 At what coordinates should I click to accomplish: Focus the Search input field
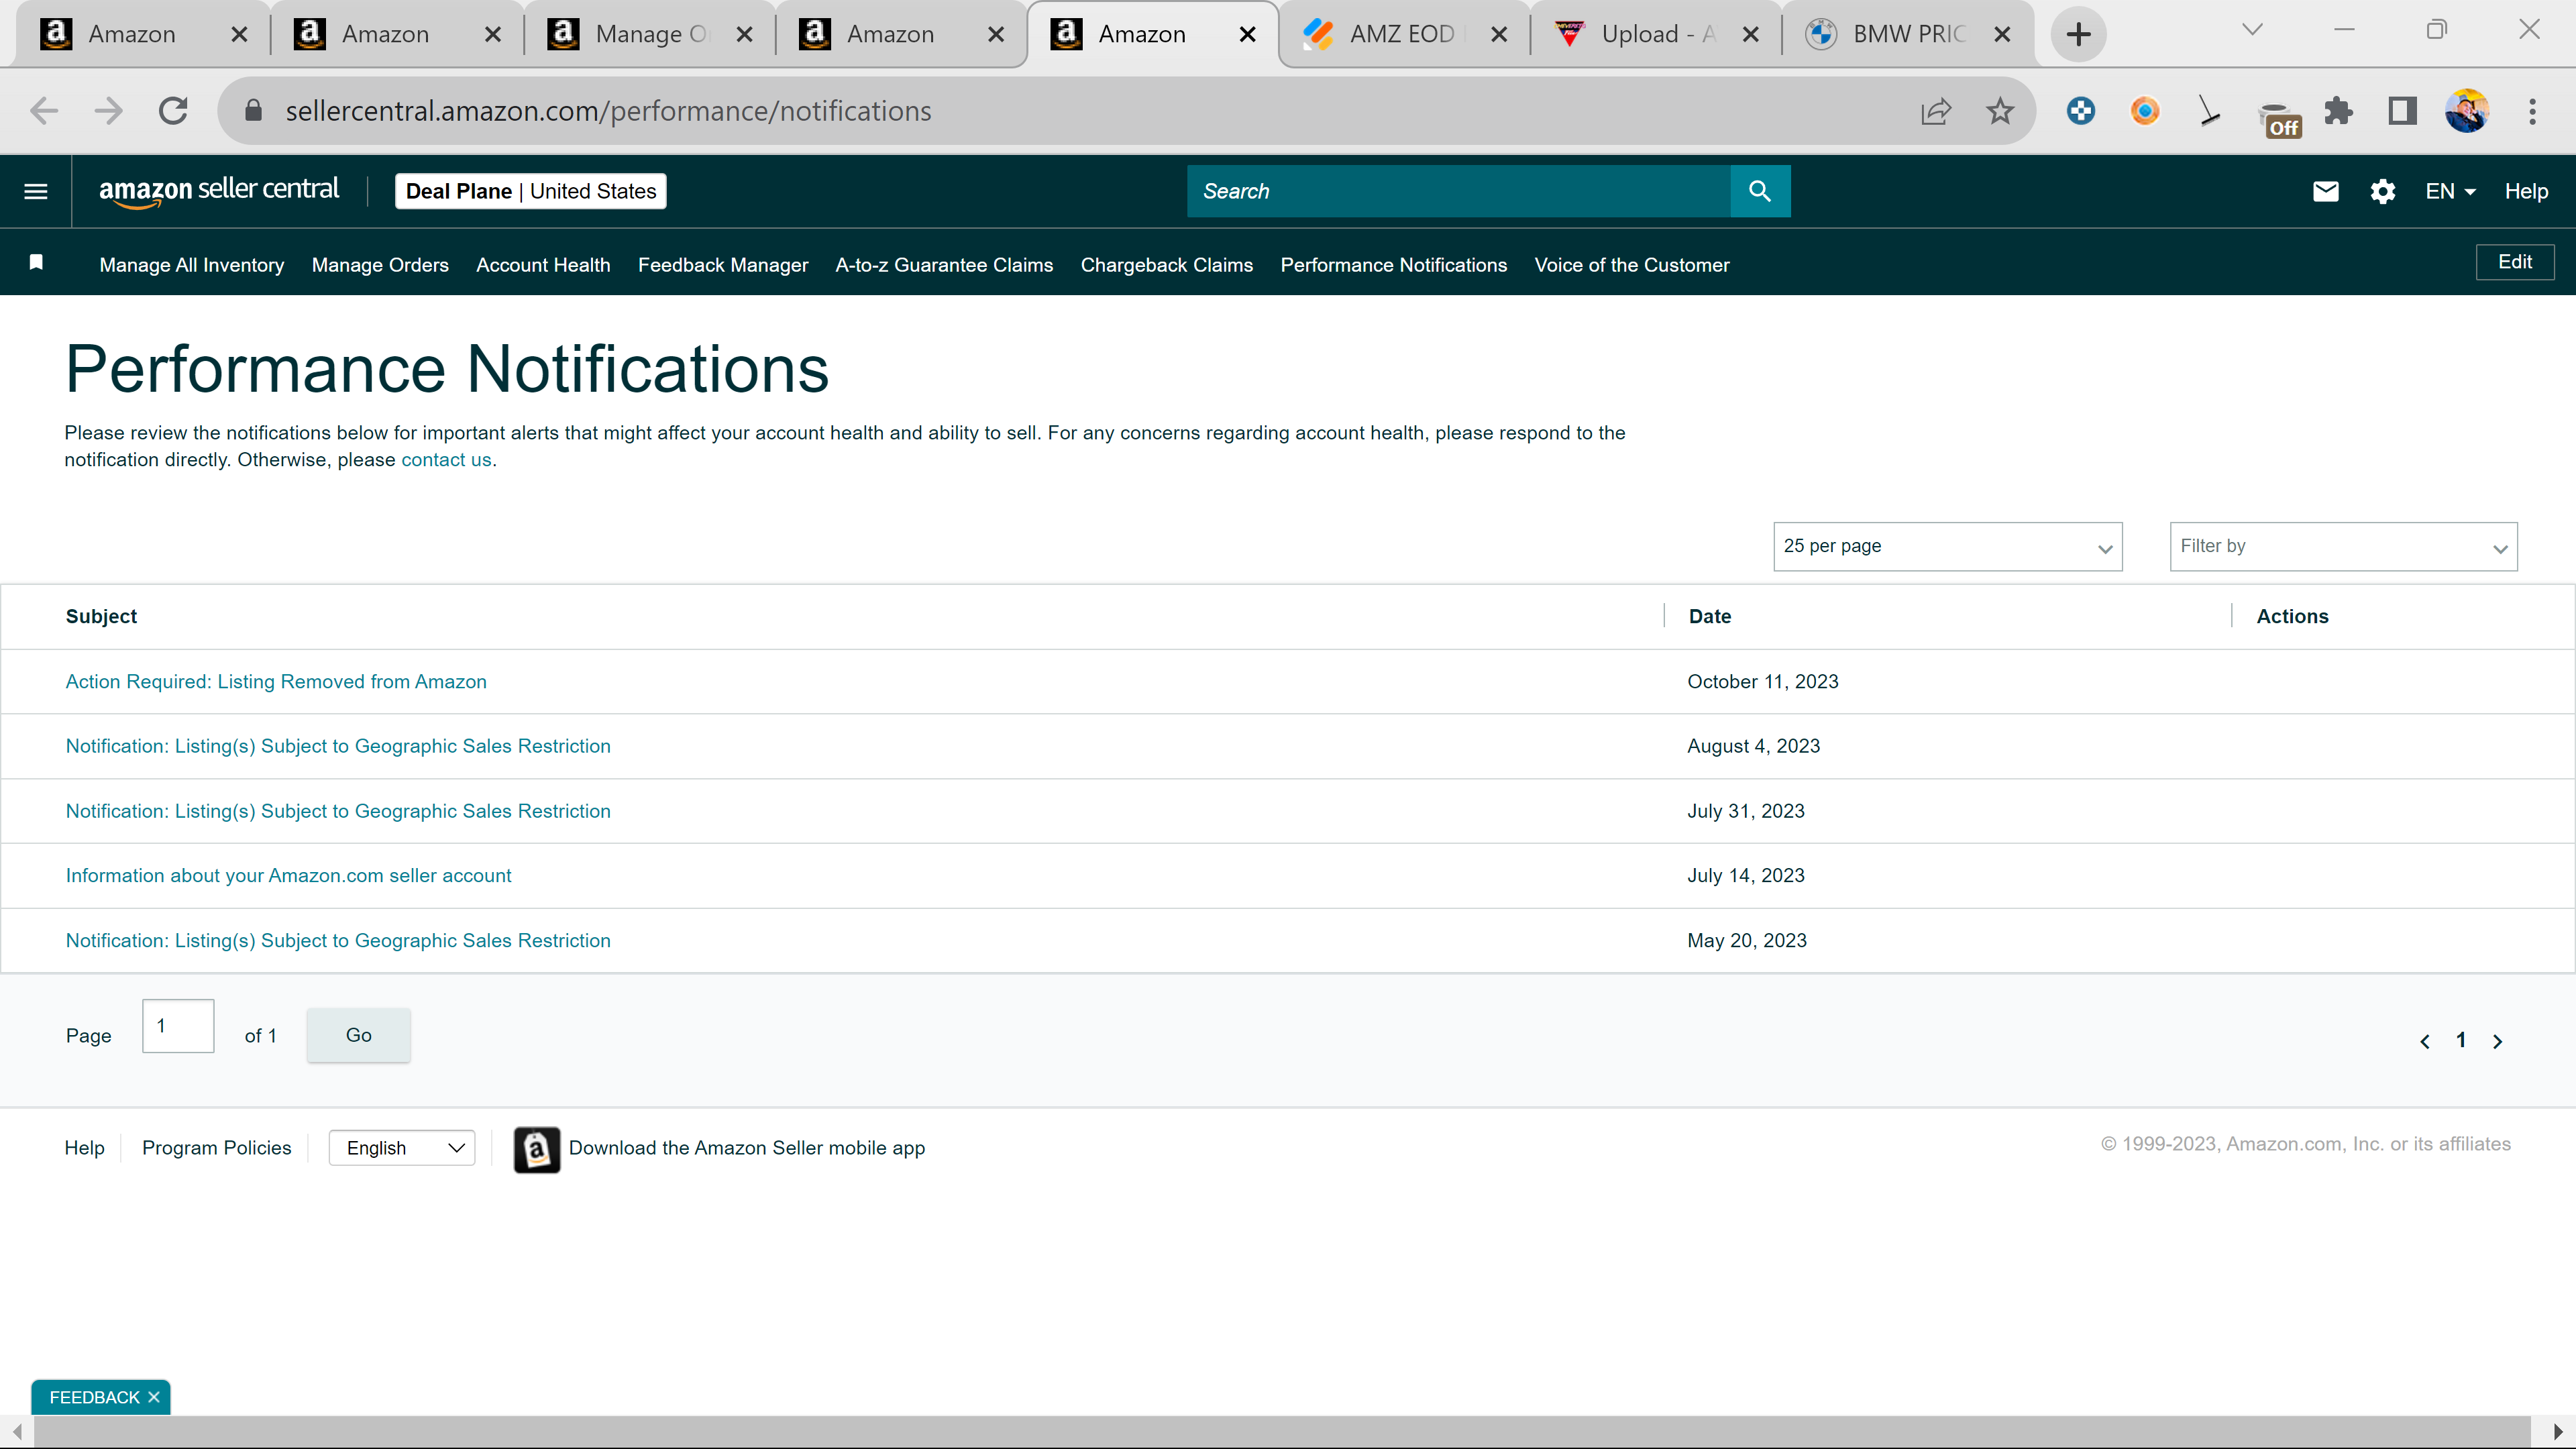[1459, 191]
